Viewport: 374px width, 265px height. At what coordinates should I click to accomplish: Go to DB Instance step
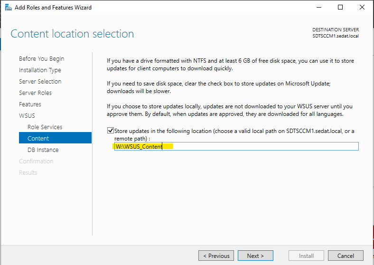click(x=43, y=150)
